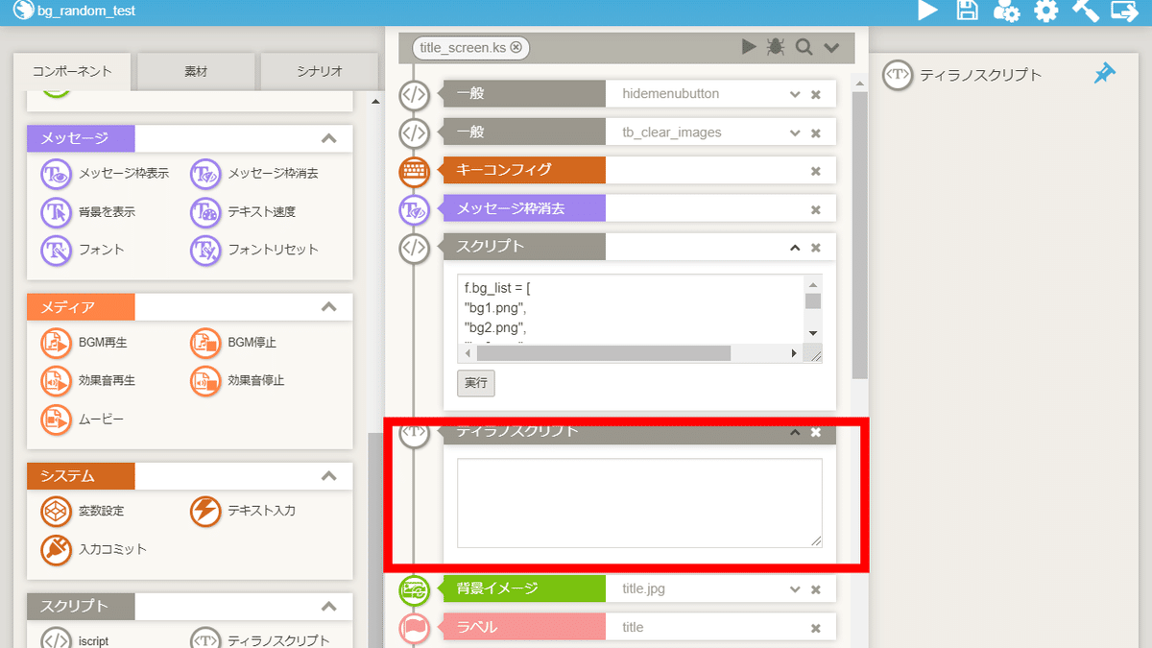
Task: Switch to シナリオ tab
Action: pyautogui.click(x=320, y=72)
